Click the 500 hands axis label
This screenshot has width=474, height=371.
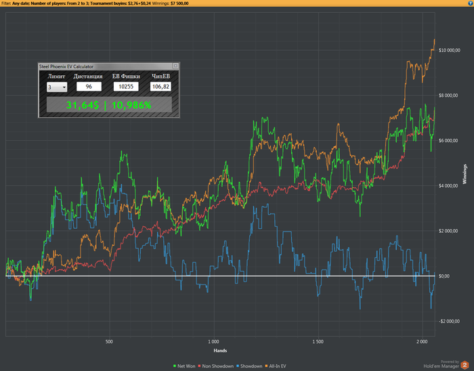coord(109,342)
